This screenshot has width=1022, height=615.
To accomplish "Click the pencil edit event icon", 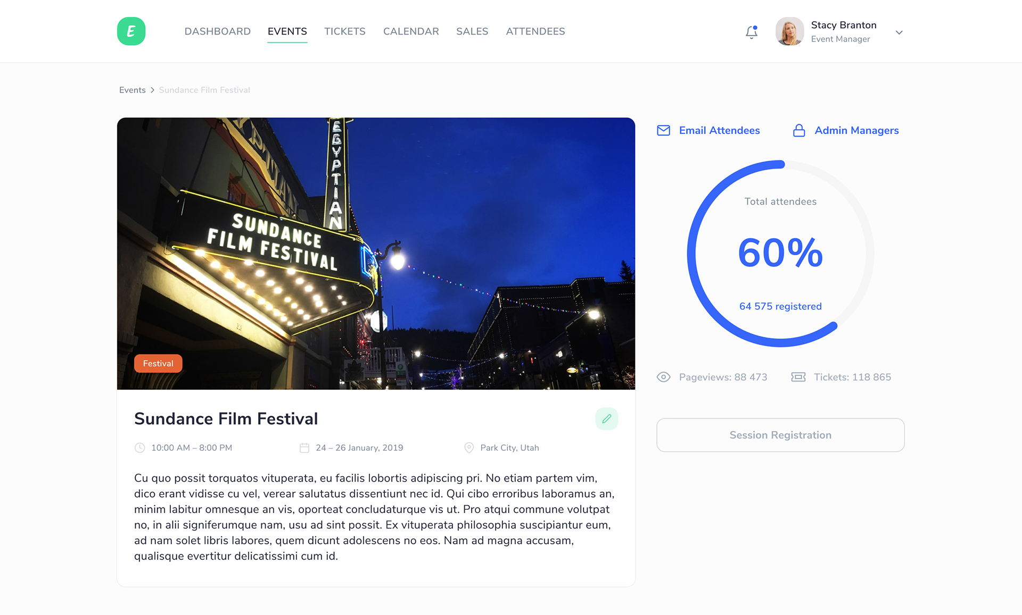I will point(607,419).
